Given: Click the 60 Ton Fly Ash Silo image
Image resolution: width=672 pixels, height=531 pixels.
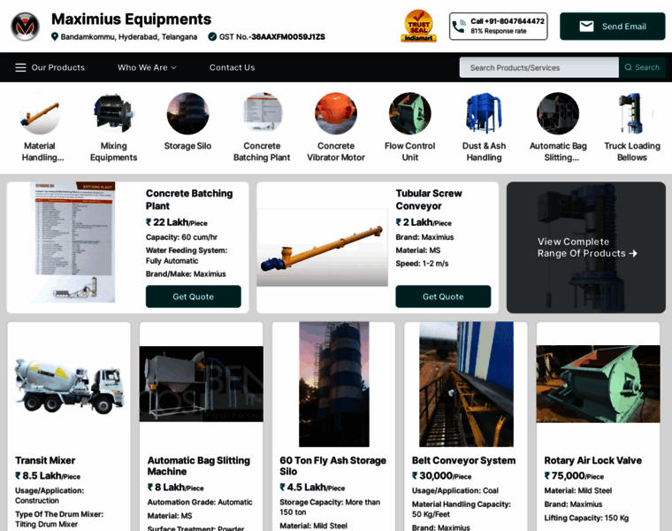Looking at the screenshot, I should pyautogui.click(x=334, y=384).
